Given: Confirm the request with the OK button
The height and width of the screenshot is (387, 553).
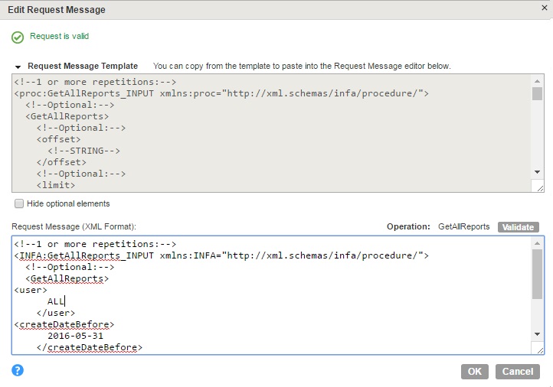Looking at the screenshot, I should pos(474,372).
